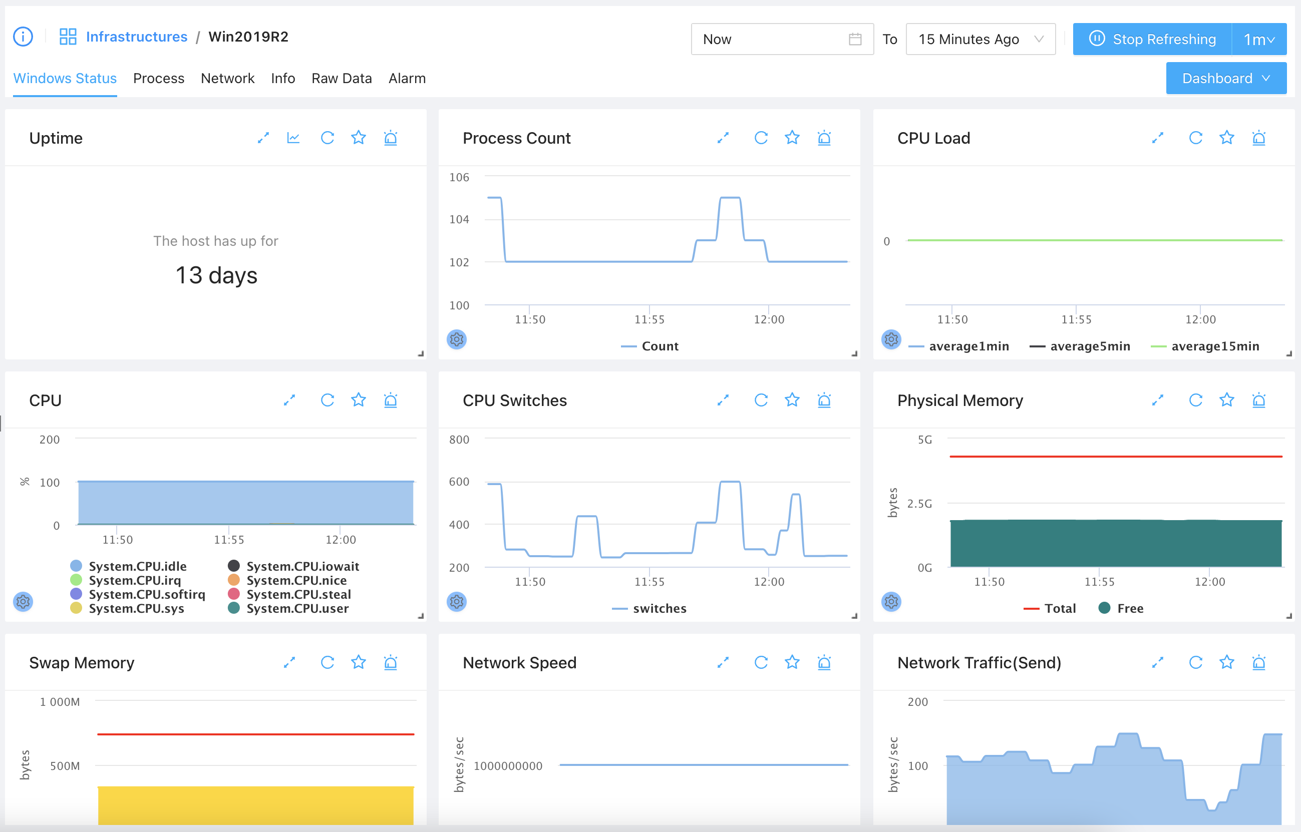The width and height of the screenshot is (1301, 832).
Task: Expand the 1m refresh interval dropdown
Action: [1259, 39]
